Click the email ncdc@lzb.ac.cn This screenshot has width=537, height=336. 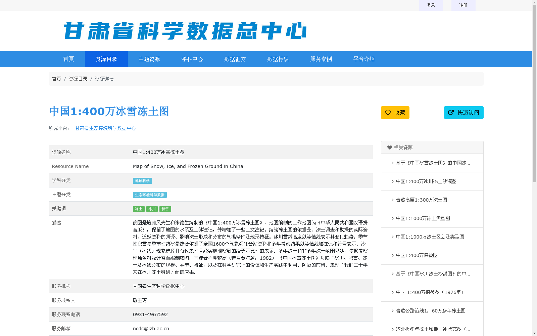pyautogui.click(x=151, y=329)
